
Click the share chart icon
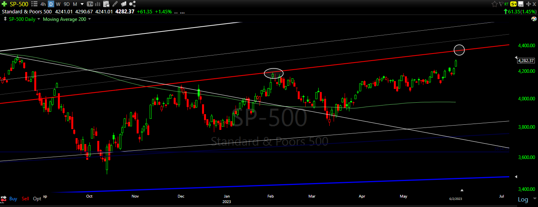point(132,4)
